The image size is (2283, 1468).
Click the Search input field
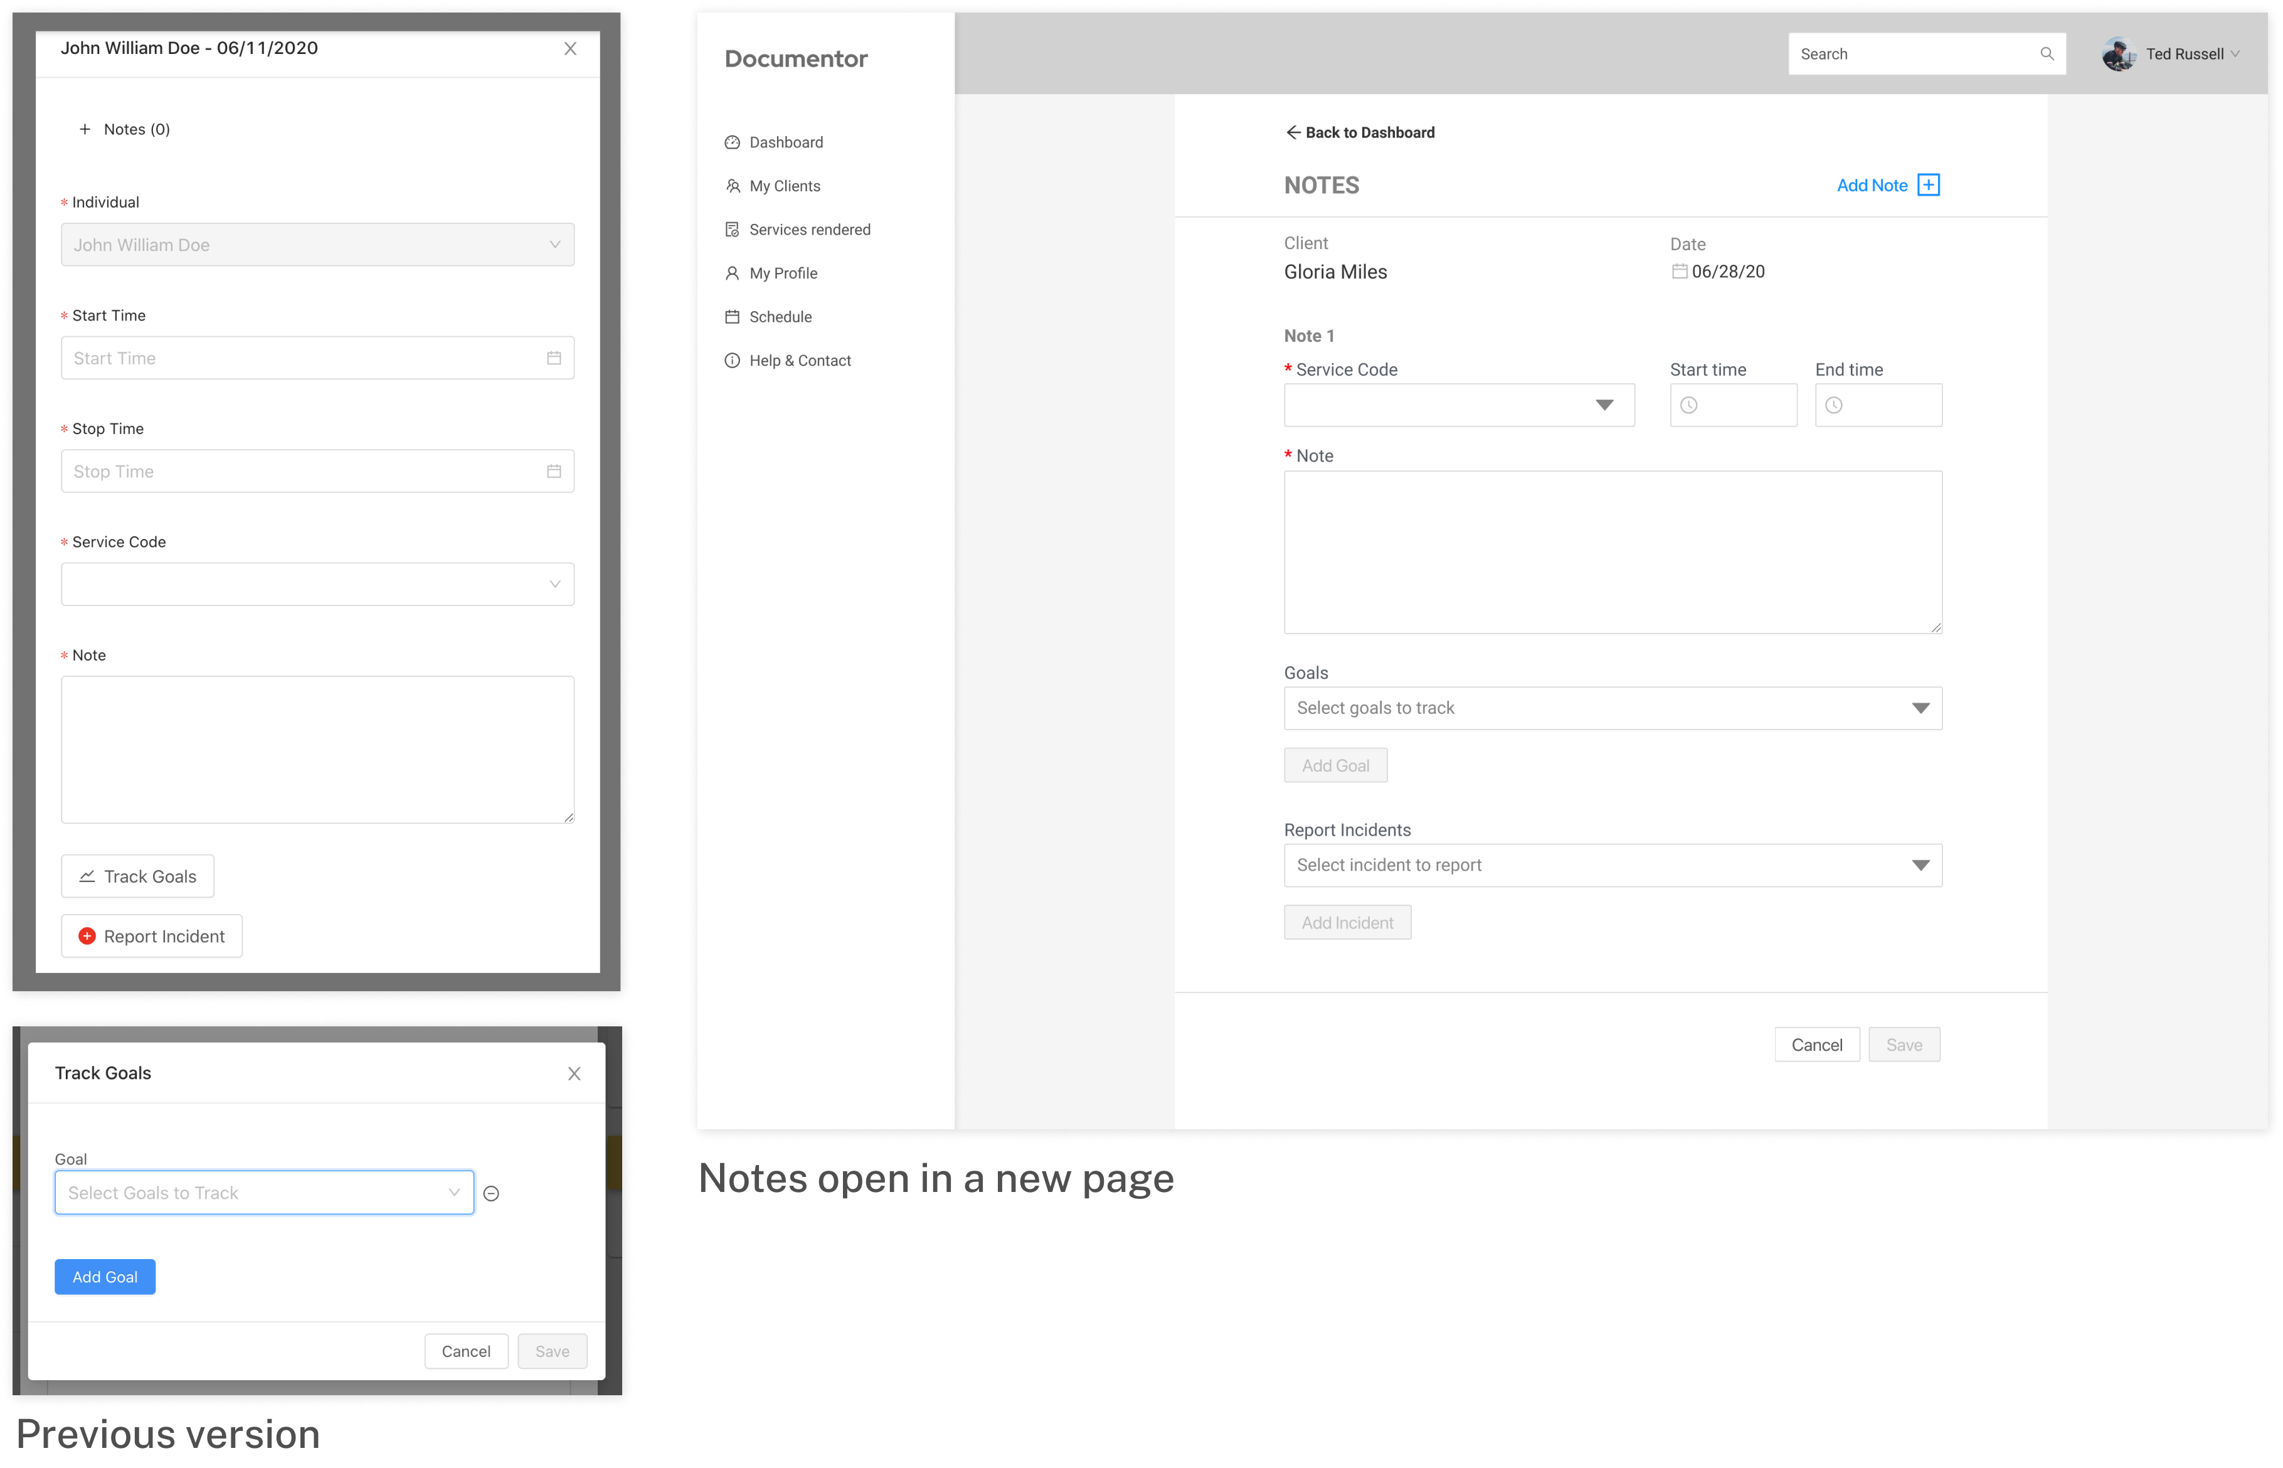click(1927, 55)
